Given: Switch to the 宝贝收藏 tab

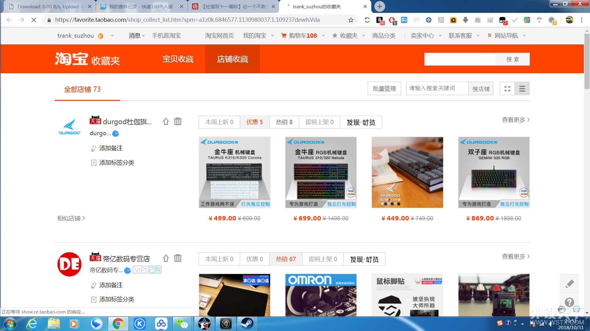Looking at the screenshot, I should 178,59.
